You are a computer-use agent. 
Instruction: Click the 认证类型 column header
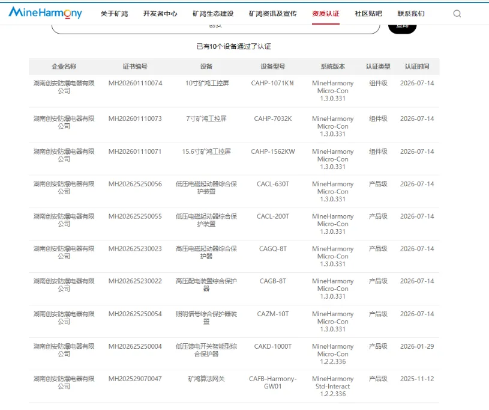point(378,66)
